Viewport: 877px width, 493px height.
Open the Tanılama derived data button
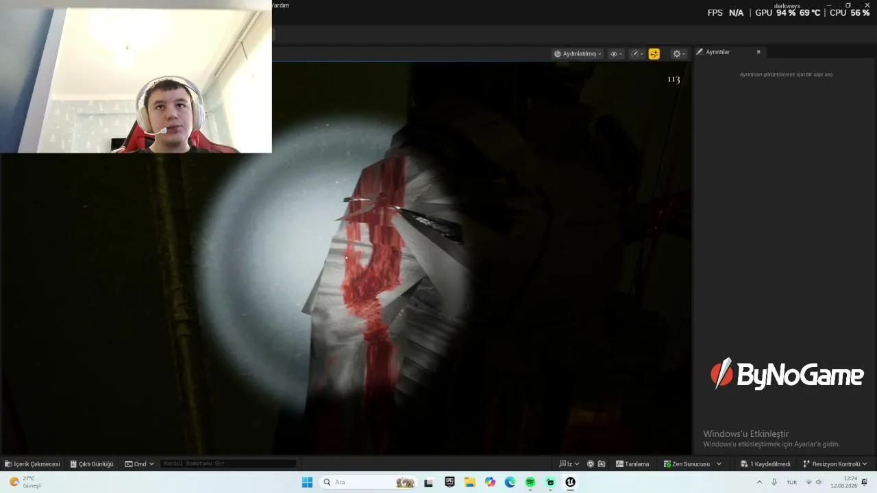tap(632, 464)
